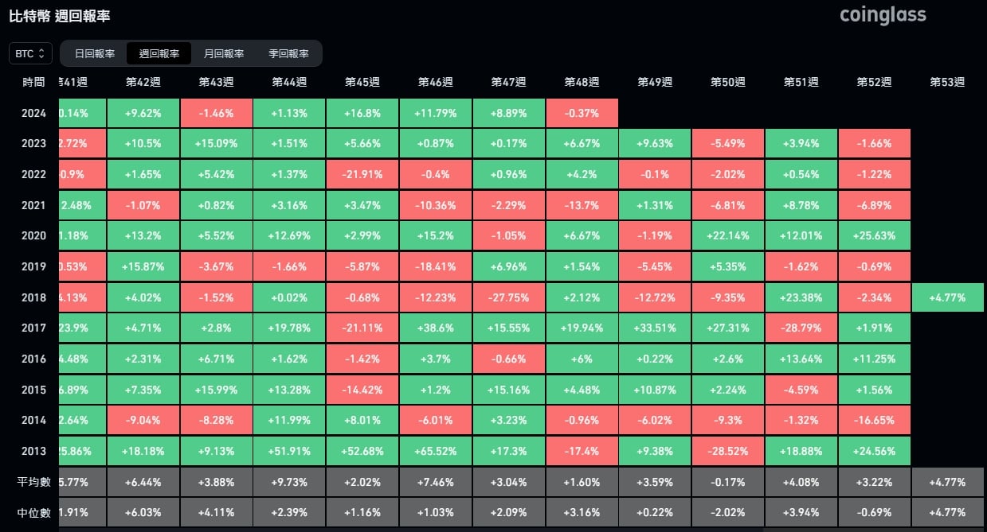987x532 pixels.
Task: Click the 時間 header cell
Action: coord(33,82)
